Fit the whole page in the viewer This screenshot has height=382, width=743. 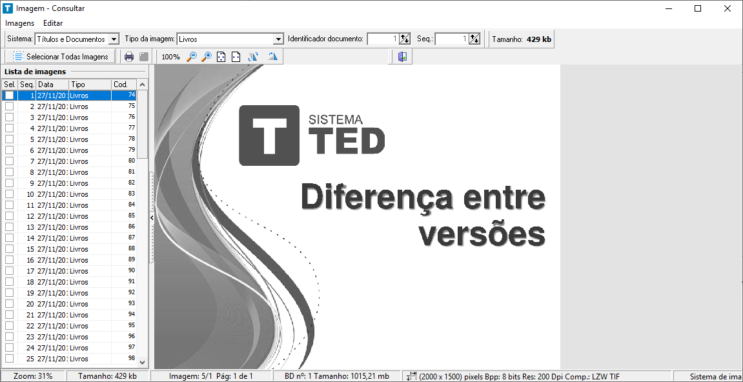(221, 57)
